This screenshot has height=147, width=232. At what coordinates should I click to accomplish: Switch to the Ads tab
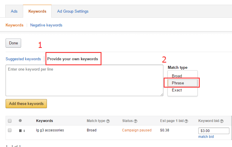[x=14, y=11]
